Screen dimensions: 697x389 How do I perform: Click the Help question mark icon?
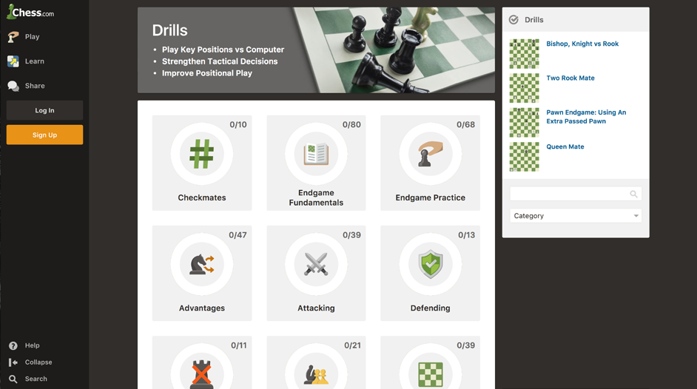point(13,345)
